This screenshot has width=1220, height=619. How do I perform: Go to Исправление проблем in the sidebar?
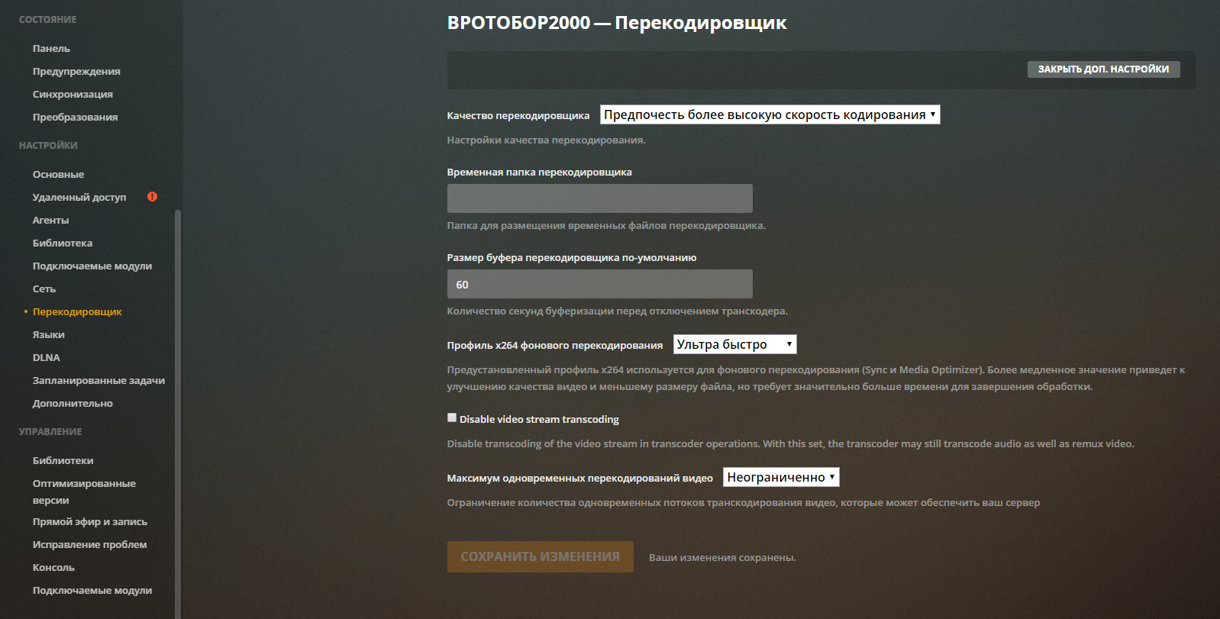(89, 545)
